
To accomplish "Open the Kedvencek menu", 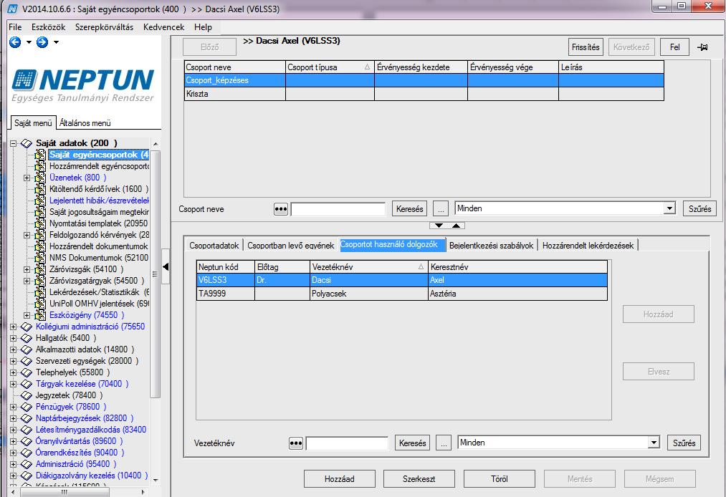I will tap(164, 27).
